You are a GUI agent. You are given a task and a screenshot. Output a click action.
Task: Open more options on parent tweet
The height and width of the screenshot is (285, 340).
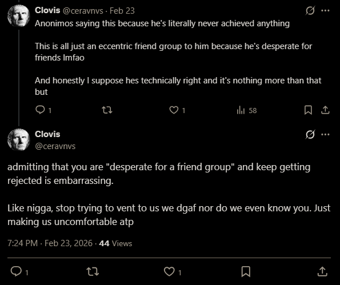[x=325, y=10]
